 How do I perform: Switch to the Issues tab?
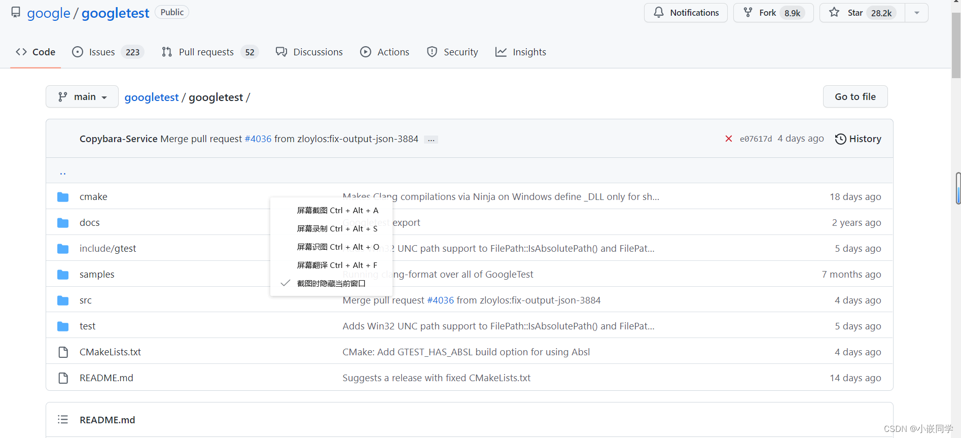coord(108,52)
